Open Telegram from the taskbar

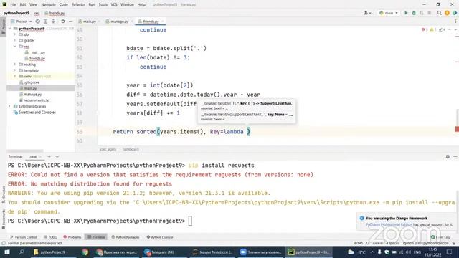pyautogui.click(x=159, y=252)
